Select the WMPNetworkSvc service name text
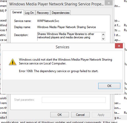 tap(48, 21)
